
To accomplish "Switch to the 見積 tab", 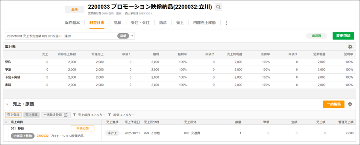I will point(118,23).
